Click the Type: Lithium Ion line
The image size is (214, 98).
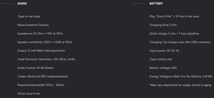coord(161,59)
